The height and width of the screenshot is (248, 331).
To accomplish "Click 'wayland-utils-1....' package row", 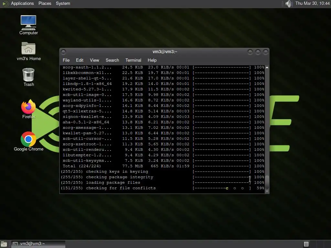I will coord(163,100).
